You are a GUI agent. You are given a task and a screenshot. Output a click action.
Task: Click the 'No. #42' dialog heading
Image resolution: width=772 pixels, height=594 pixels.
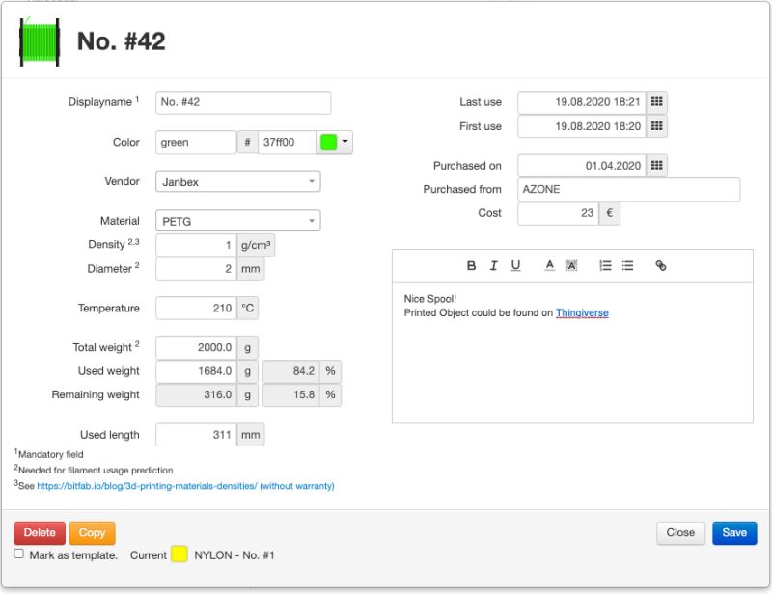point(122,41)
